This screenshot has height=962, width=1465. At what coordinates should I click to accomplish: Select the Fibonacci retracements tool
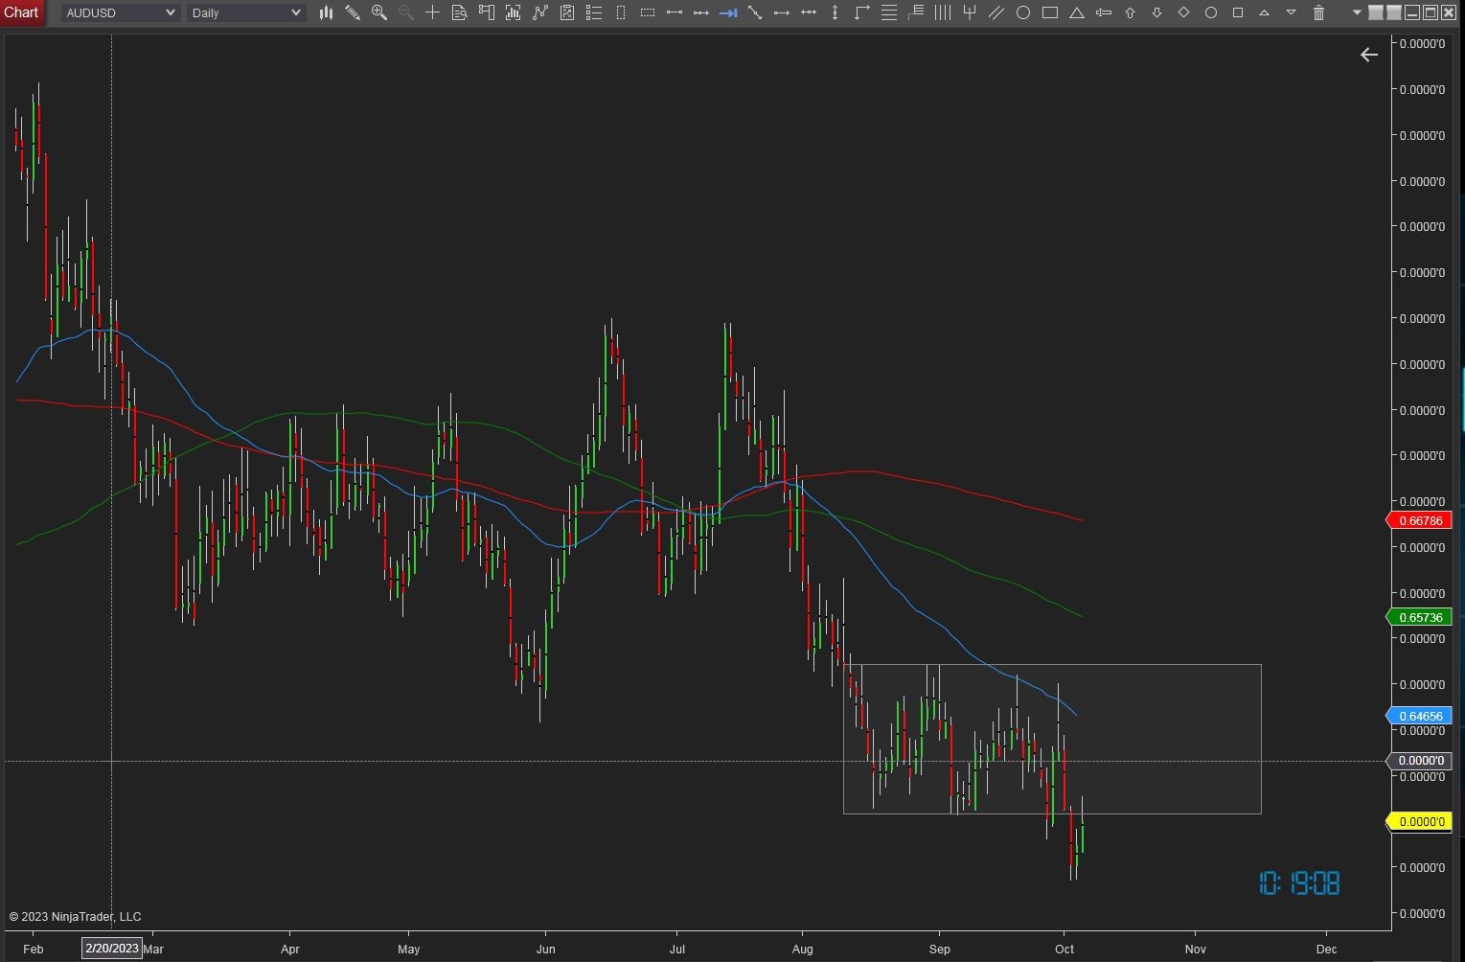click(x=889, y=12)
